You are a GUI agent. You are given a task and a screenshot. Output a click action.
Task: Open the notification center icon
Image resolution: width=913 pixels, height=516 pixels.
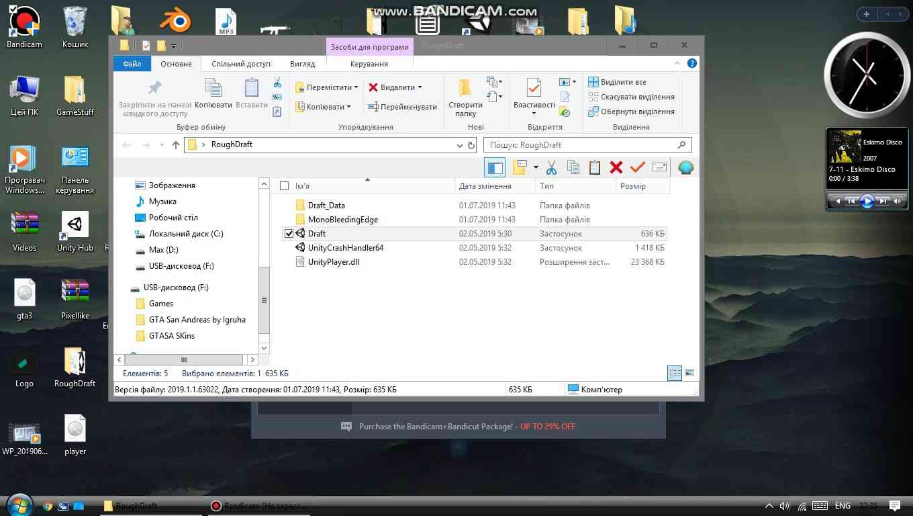click(895, 506)
